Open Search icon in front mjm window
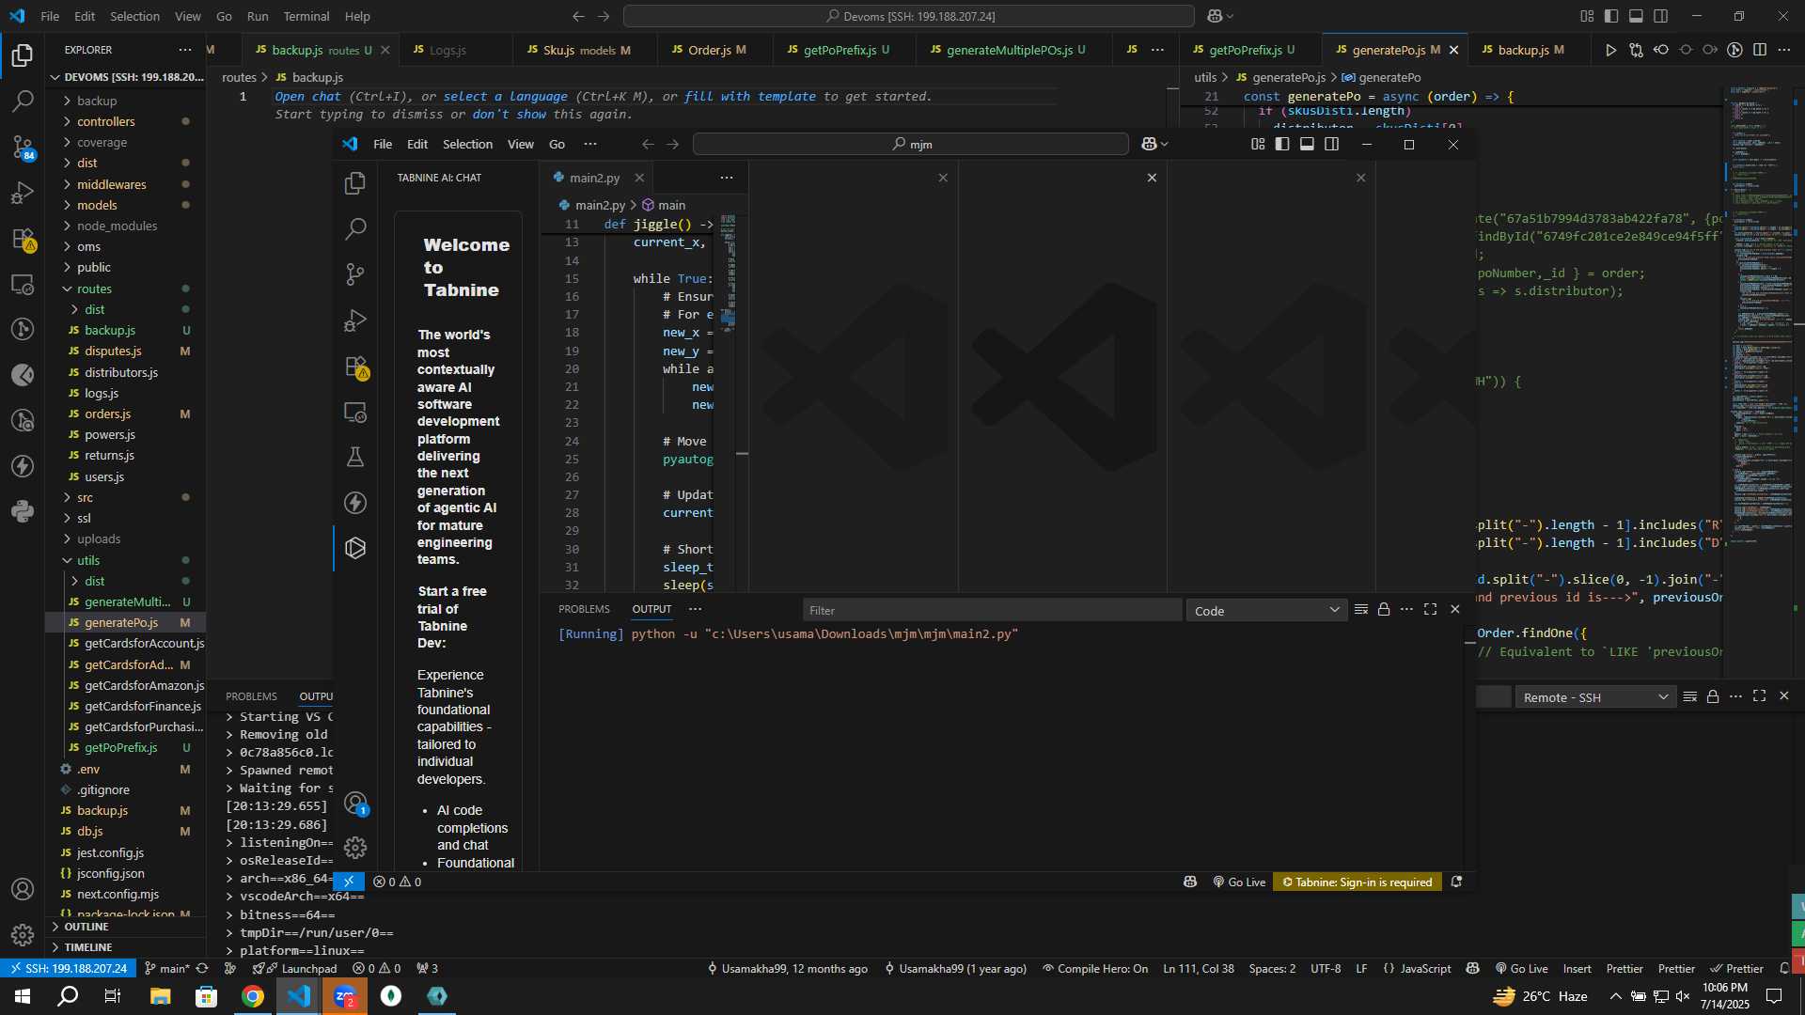Viewport: 1805px width, 1015px height. (355, 228)
